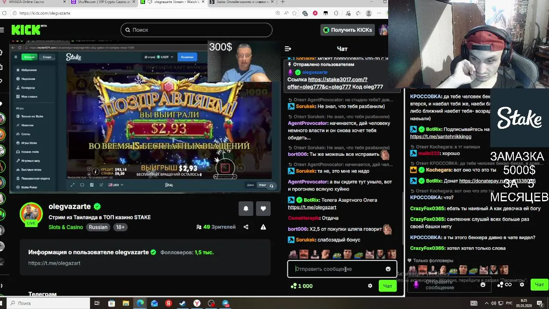The image size is (549, 309).
Task: Open the donatepay.ru link in right chat
Action: tap(497, 181)
